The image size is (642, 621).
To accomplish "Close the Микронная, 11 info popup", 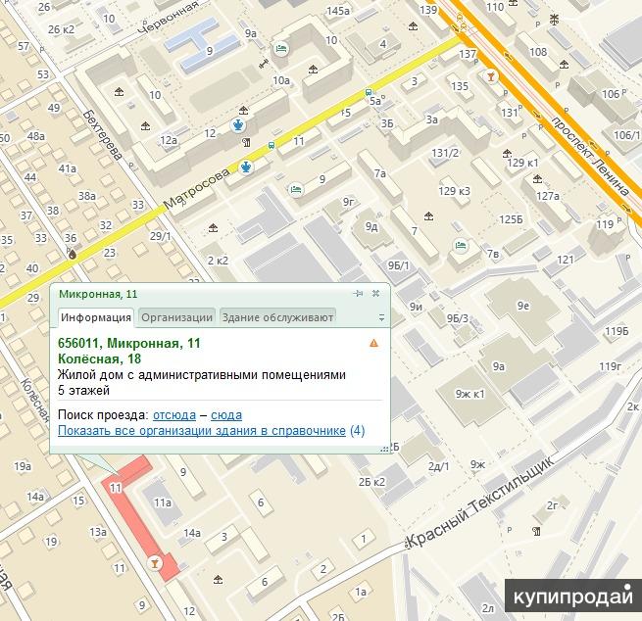I will (375, 293).
